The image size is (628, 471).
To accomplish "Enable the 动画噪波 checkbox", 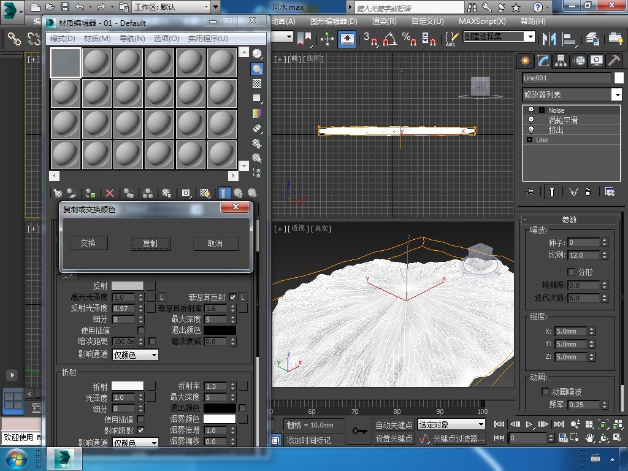I will click(545, 391).
